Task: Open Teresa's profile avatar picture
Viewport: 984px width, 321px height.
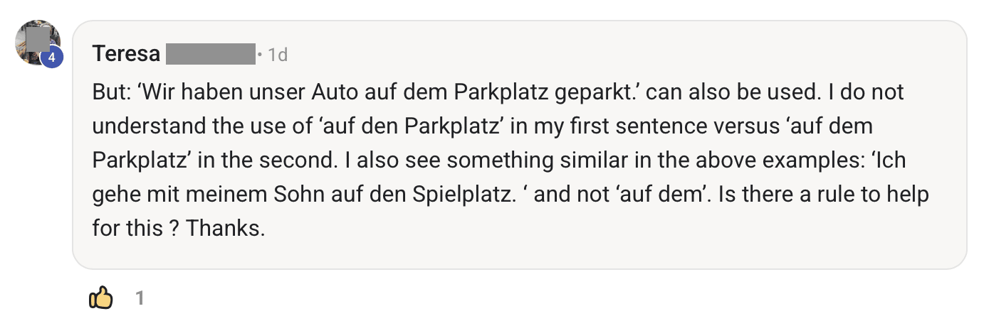Action: tap(36, 39)
